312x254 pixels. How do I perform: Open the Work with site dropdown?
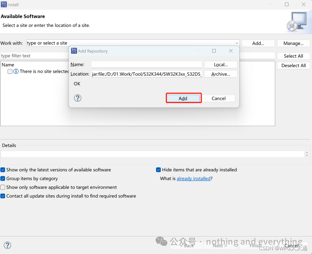coord(236,43)
